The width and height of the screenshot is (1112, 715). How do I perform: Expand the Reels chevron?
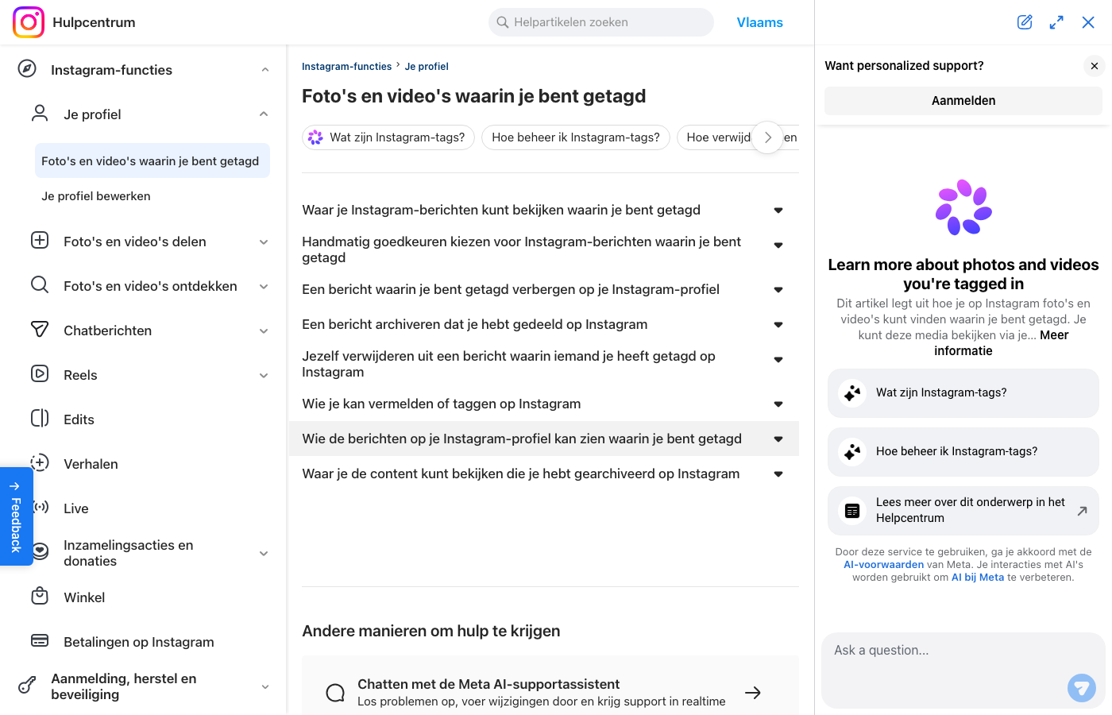pyautogui.click(x=264, y=375)
